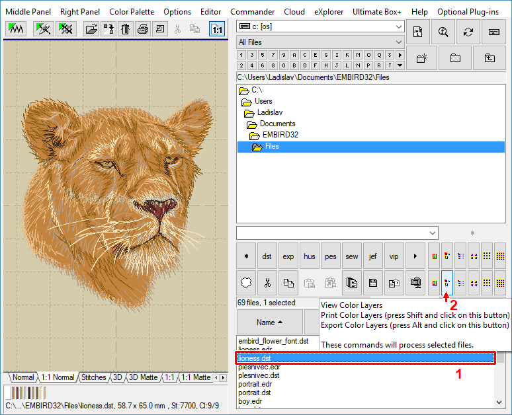Image resolution: width=512 pixels, height=415 pixels.
Task: Toggle the pes file format filter
Action: click(x=331, y=256)
